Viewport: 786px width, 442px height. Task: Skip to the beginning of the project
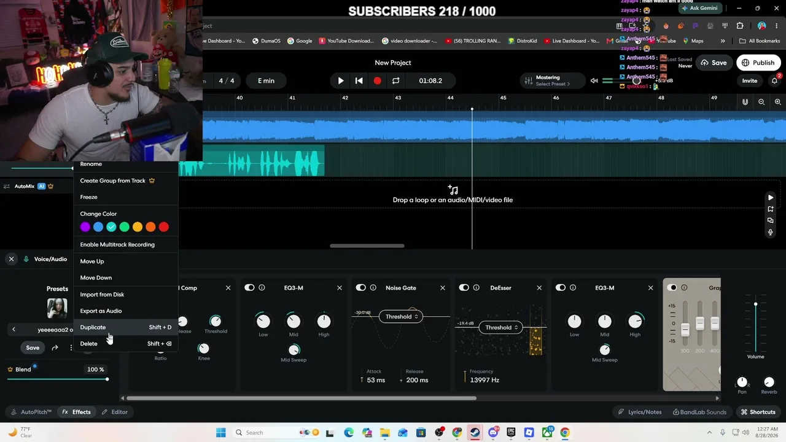coord(359,80)
